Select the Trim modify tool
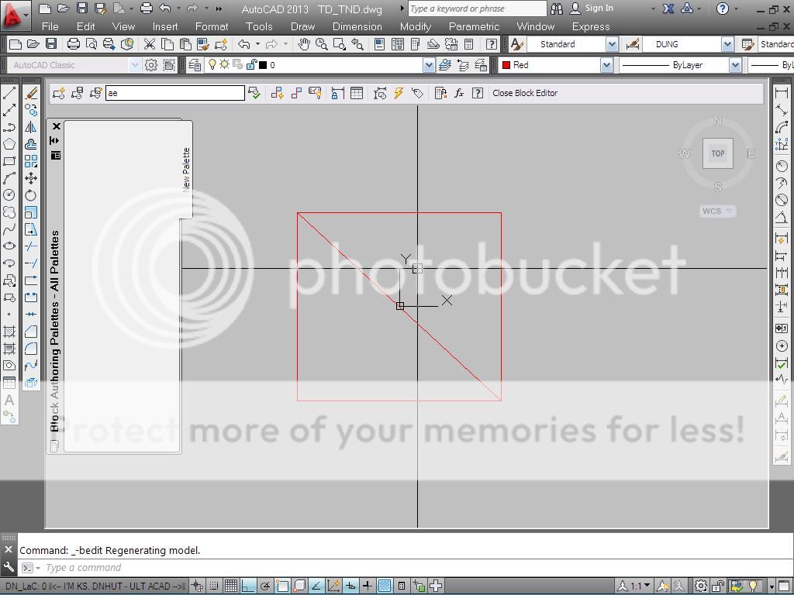 31,246
